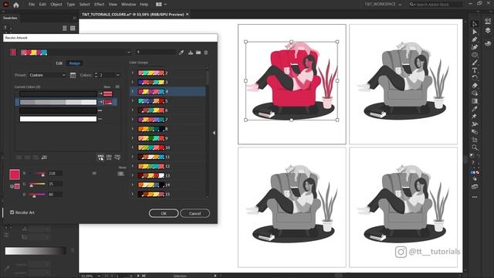
Task: Expand color group 3
Action: pos(133,83)
